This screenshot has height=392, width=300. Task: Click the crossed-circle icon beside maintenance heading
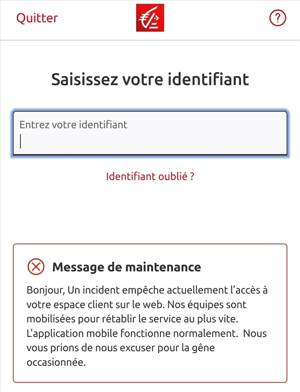(x=35, y=267)
